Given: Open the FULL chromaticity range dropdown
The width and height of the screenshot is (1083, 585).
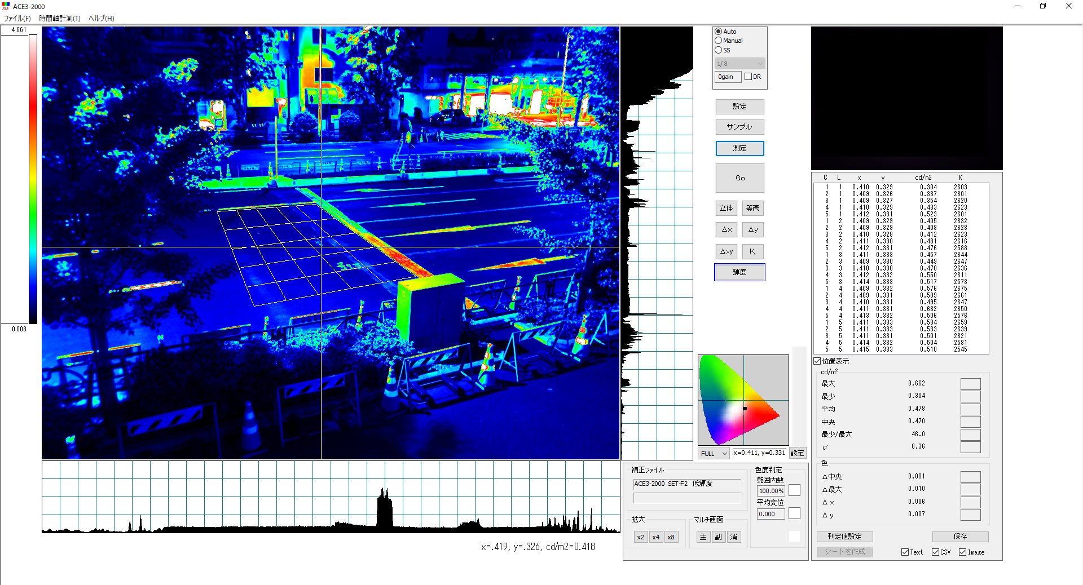Looking at the screenshot, I should (714, 453).
